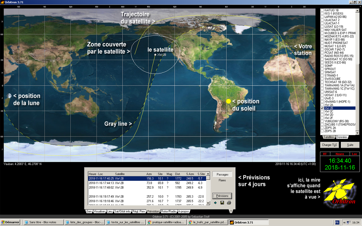Click the XW-2B satellite star on map
This screenshot has height=226, width=362.
point(155,55)
